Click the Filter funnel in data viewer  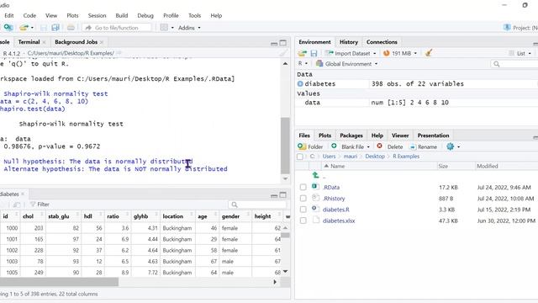point(33,204)
